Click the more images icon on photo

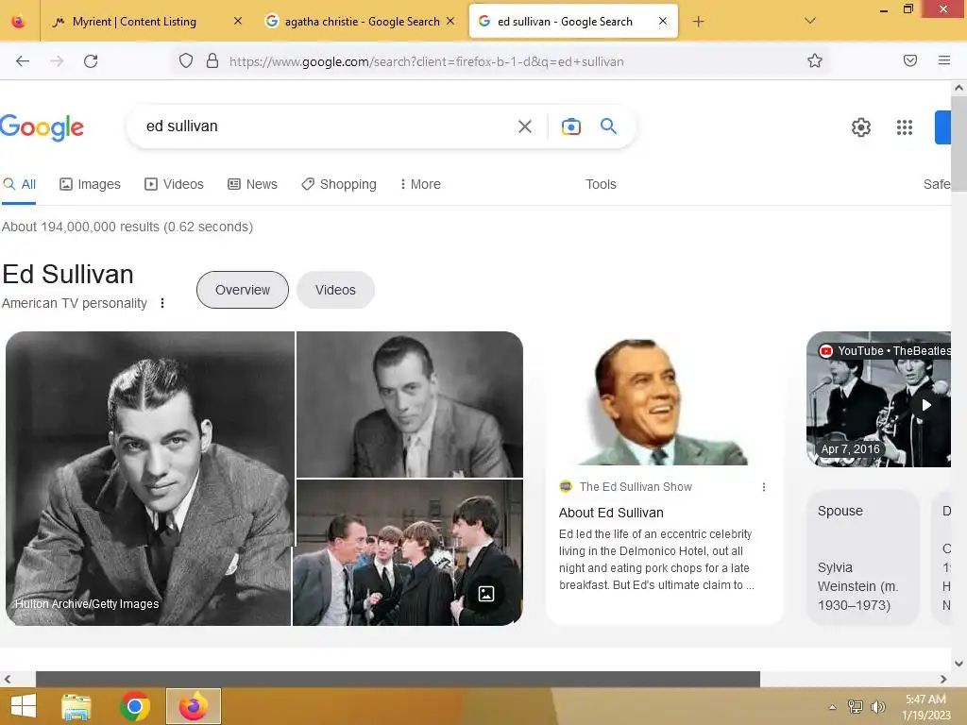[486, 594]
